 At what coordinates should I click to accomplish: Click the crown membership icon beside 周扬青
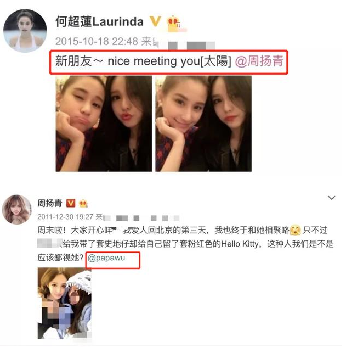[x=84, y=203]
